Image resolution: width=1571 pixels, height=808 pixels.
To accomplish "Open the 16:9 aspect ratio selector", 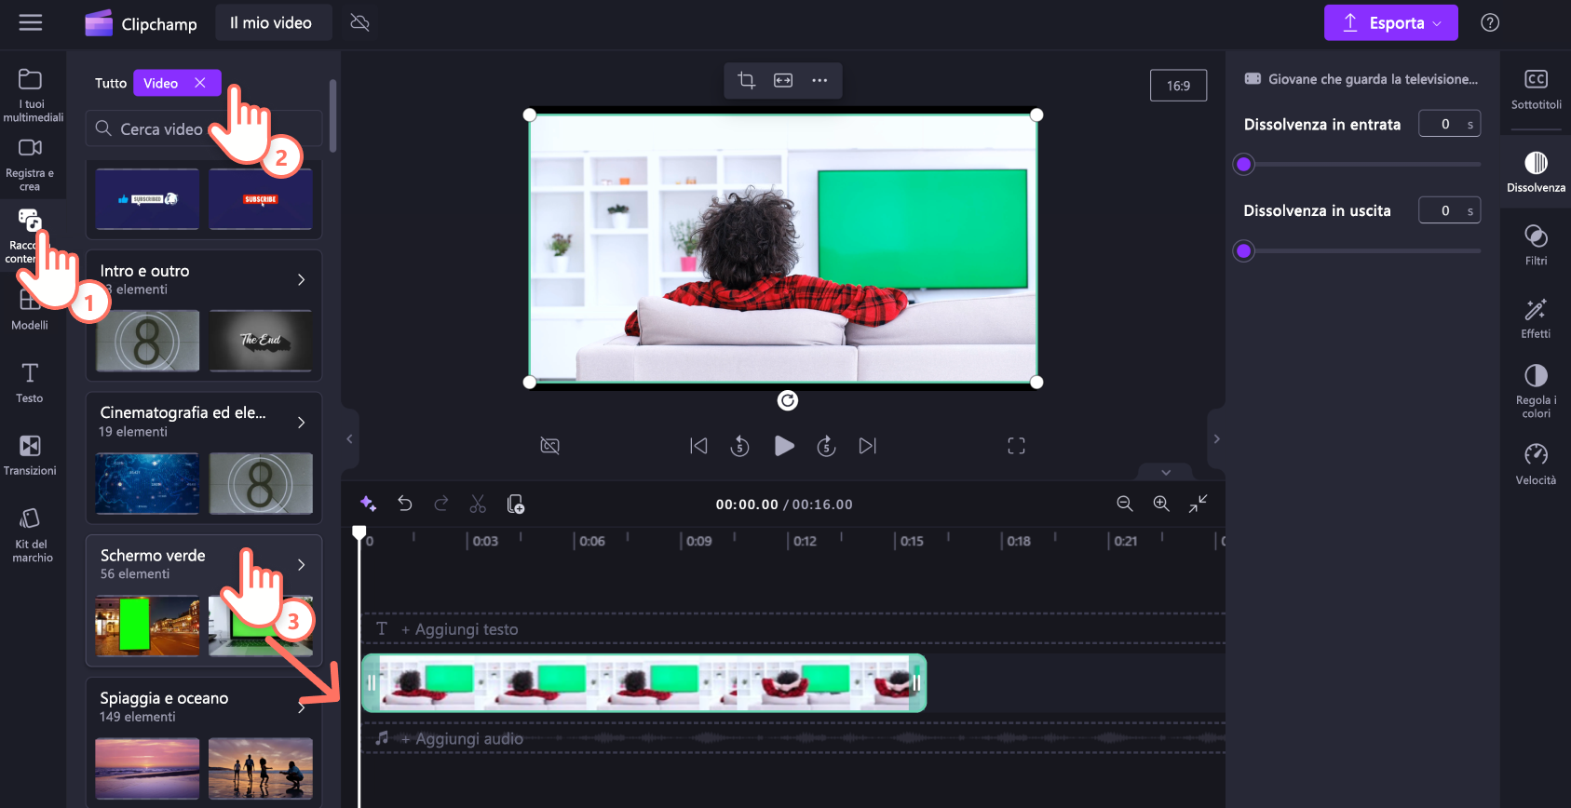I will pos(1178,86).
